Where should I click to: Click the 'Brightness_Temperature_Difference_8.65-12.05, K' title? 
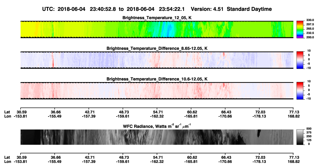pos(157,48)
